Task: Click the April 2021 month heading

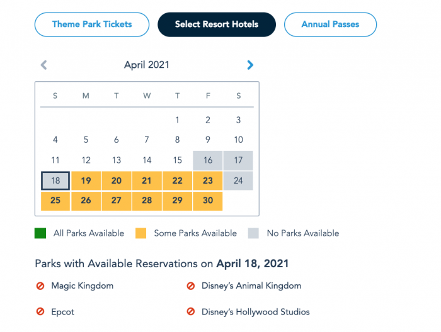Action: [147, 65]
